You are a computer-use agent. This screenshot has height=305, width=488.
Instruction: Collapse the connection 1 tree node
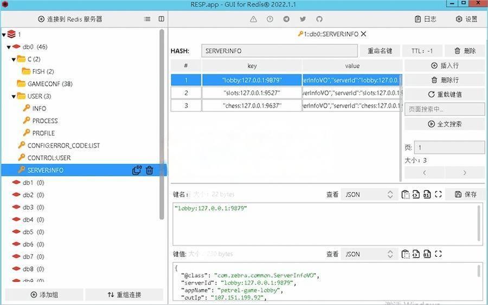4,35
